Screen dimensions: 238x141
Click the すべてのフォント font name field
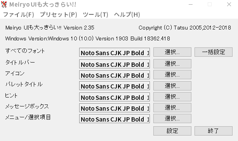(x=115, y=52)
